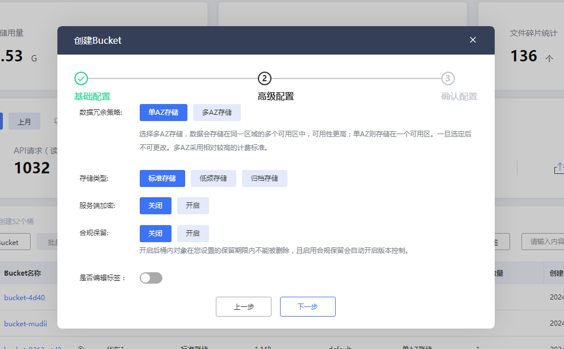Click the 1032 API request count
The width and height of the screenshot is (564, 349).
point(32,168)
